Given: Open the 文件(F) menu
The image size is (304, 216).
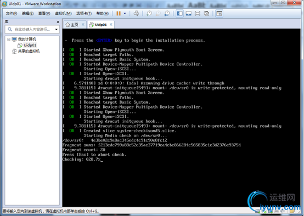Looking at the screenshot, I should [11, 13].
